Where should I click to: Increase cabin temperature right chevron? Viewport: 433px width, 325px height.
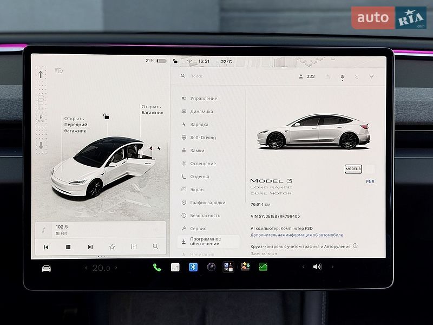click(x=116, y=268)
